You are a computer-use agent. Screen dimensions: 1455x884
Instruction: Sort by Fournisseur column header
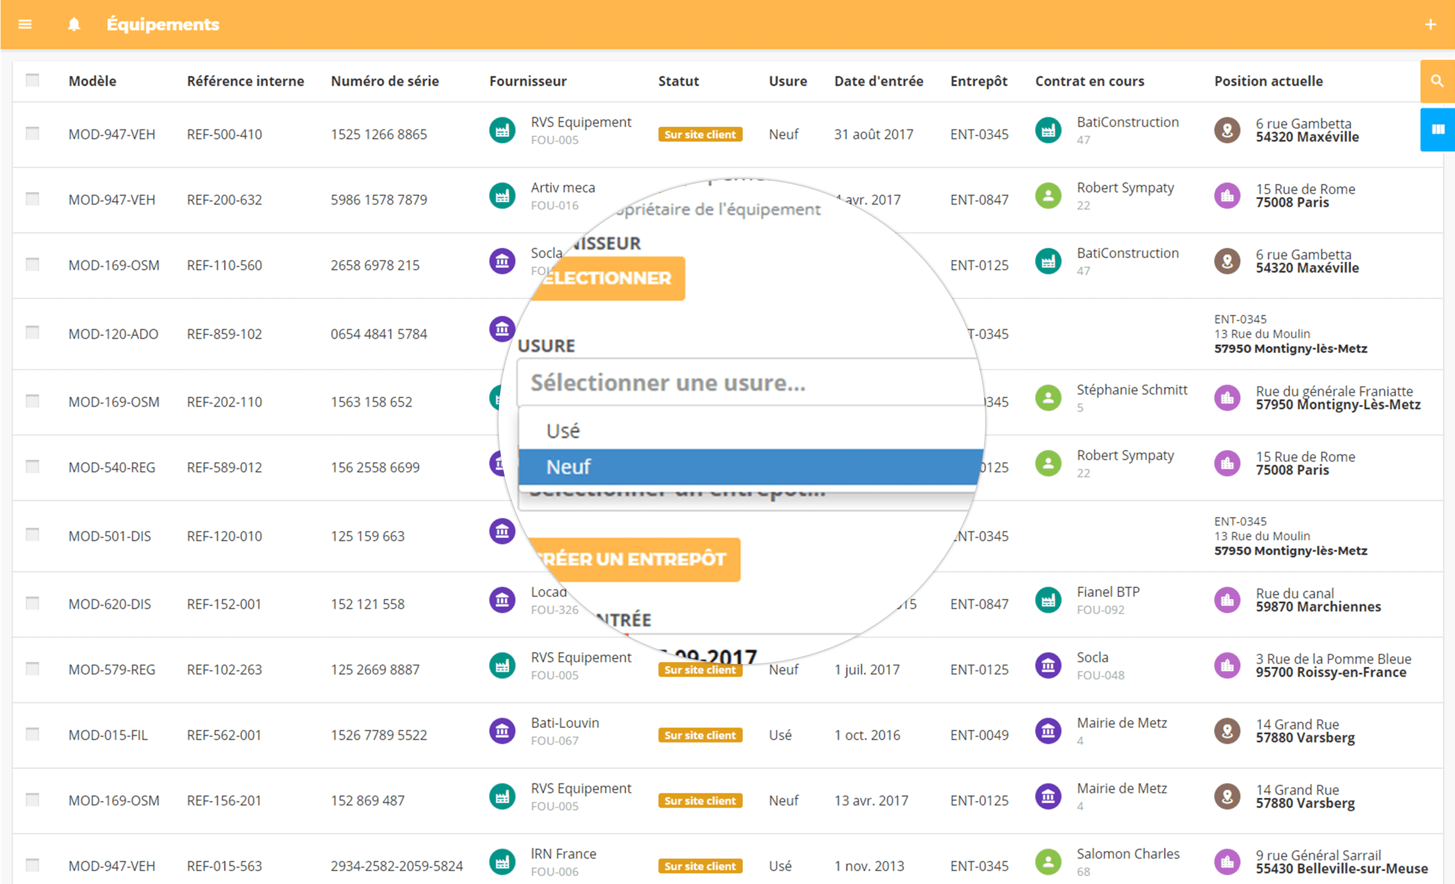point(528,81)
